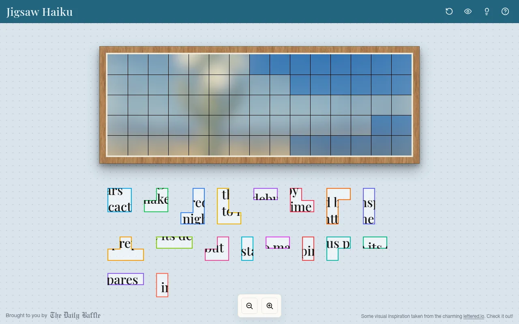Viewport: 519px width, 324px height.
Task: Open The Daily Baffle logo link
Action: click(75, 315)
